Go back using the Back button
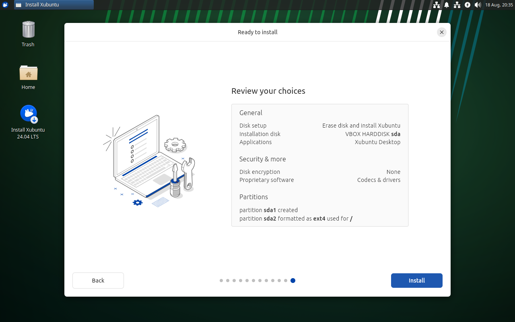 point(98,281)
